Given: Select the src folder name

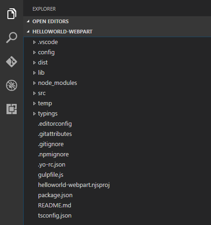Looking at the screenshot, I should coord(42,93).
